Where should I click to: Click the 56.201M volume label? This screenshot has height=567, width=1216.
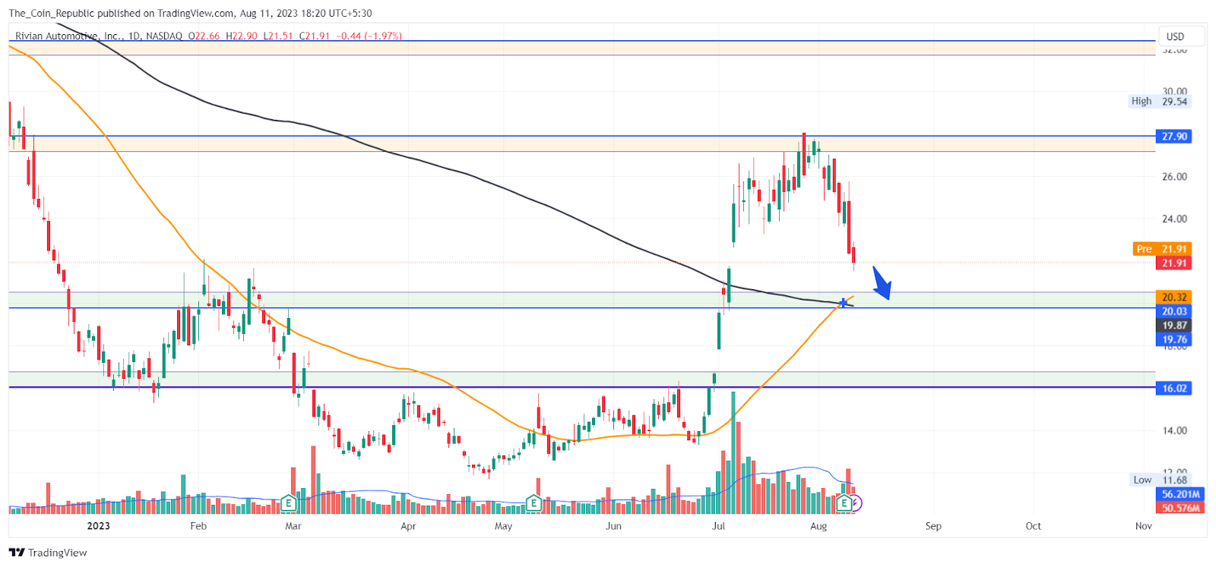pos(1180,494)
